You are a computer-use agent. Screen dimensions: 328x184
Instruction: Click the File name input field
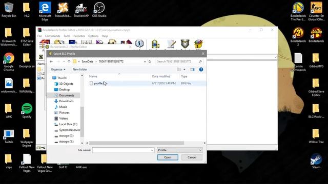[x=123, y=150]
